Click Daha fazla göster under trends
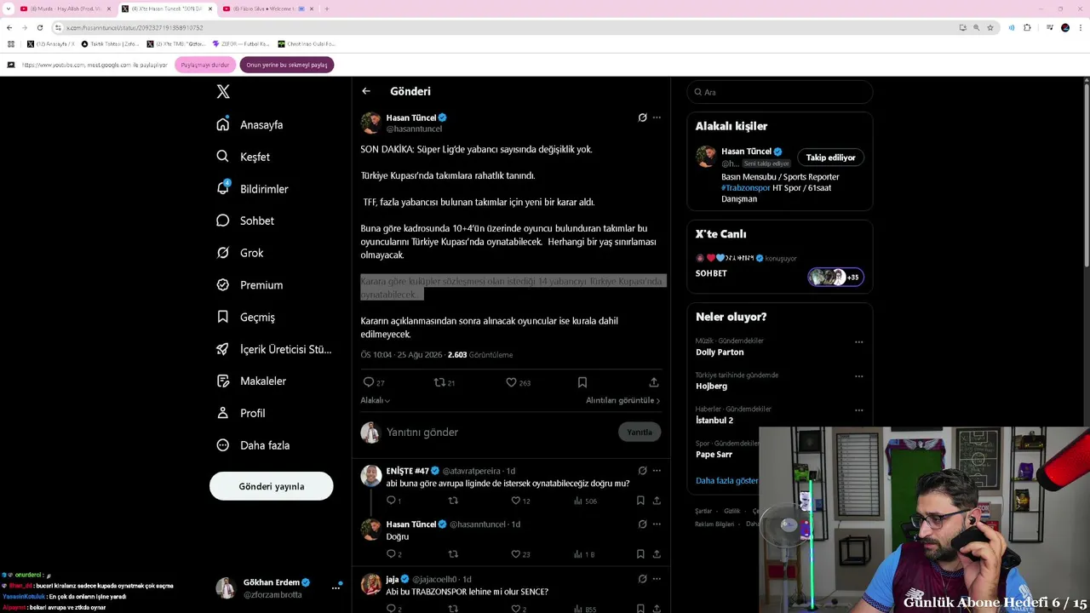The height and width of the screenshot is (613, 1090). (x=726, y=480)
